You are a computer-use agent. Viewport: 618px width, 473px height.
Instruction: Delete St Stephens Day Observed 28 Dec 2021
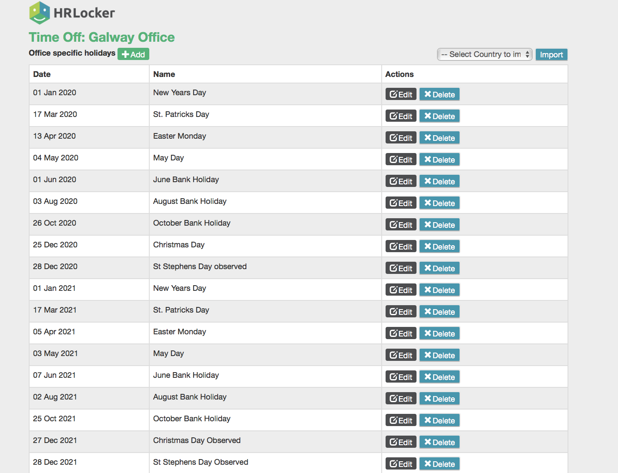click(x=440, y=464)
